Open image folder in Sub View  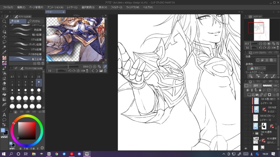[x=101, y=71]
